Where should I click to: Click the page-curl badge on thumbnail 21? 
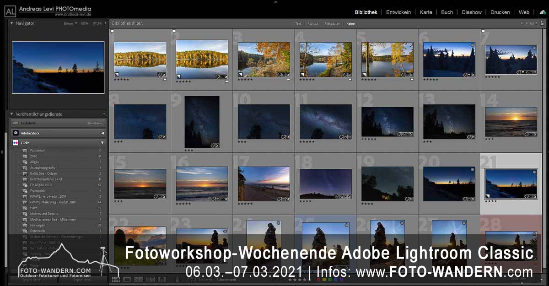(487, 196)
